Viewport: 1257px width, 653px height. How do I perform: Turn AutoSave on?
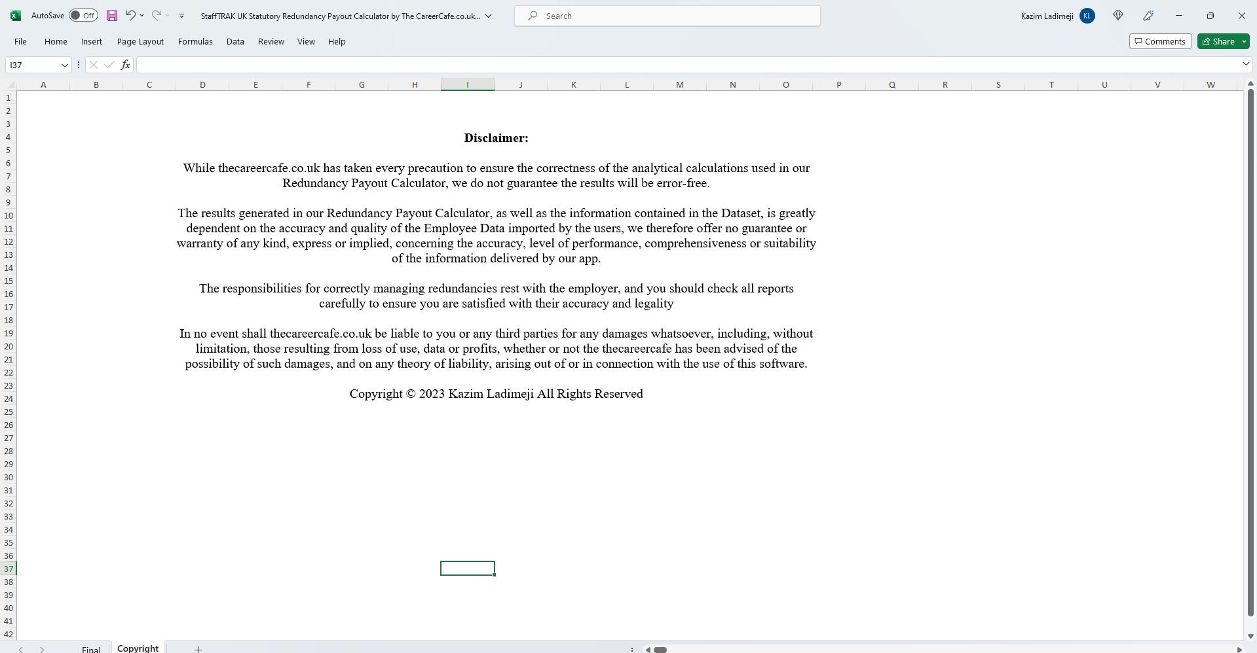click(x=83, y=15)
